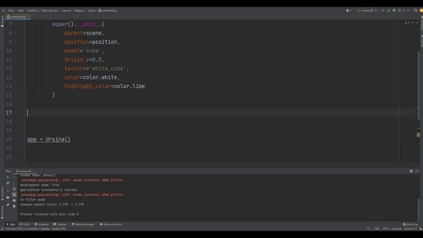
Task: Place cursor on 'app = Ursina()' line
Action: (x=48, y=139)
